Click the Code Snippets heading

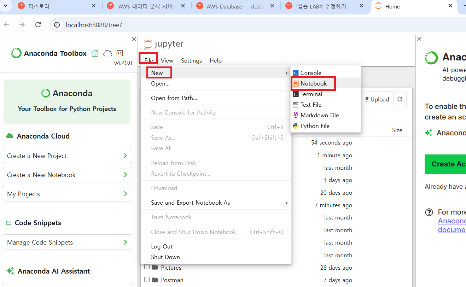click(x=38, y=223)
